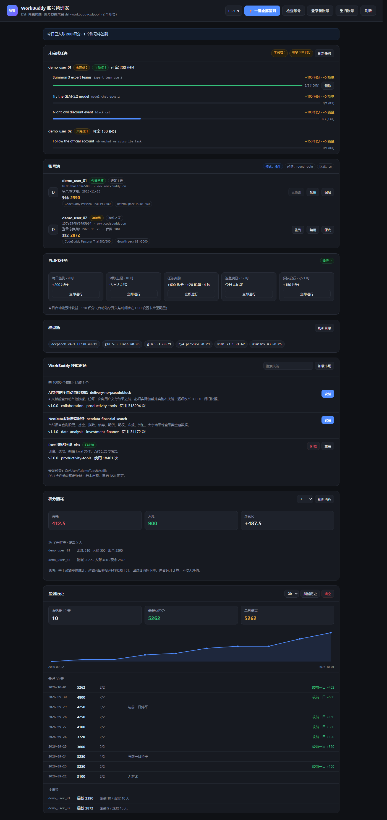Disable the demo_user_02 account
This screenshot has width=387, height=820.
tap(313, 230)
